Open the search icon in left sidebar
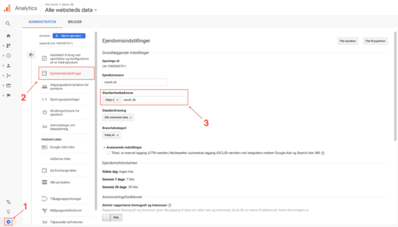 tap(8, 24)
